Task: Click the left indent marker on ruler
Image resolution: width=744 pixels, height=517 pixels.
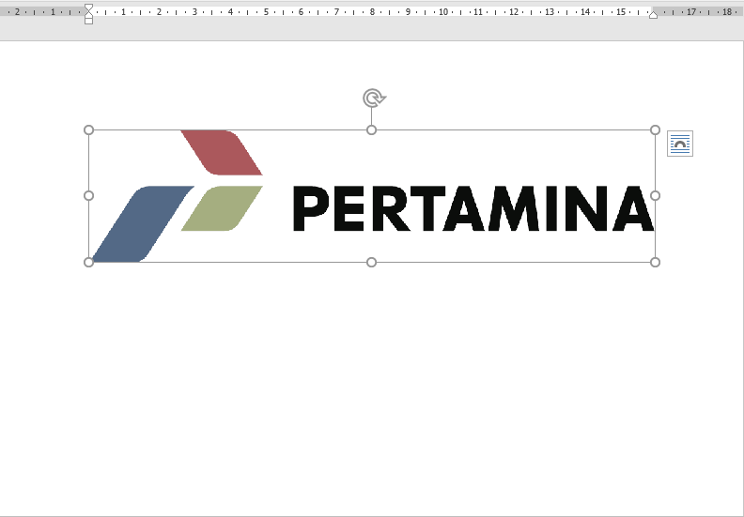Action: (88, 22)
